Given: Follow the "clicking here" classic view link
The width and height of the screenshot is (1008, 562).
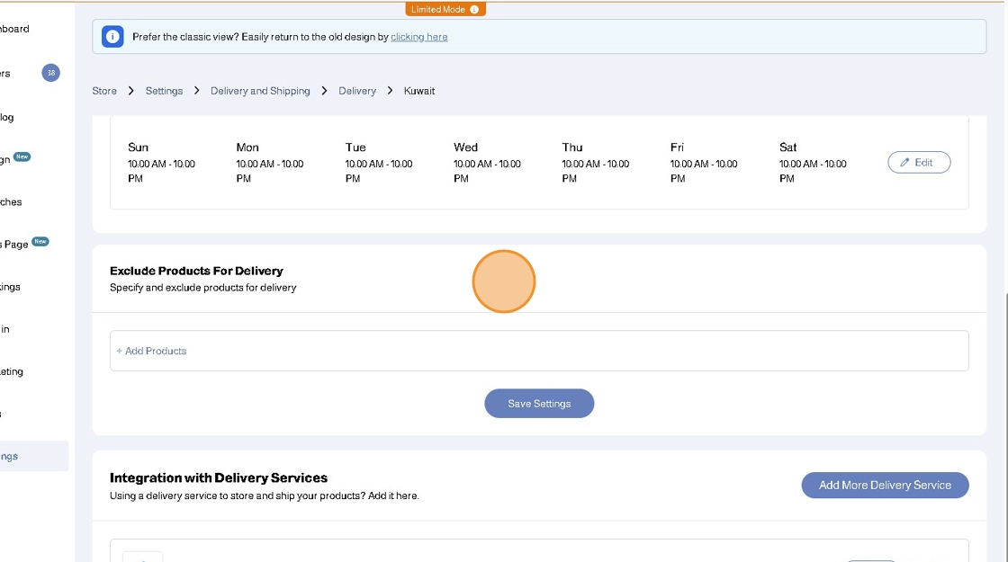Looking at the screenshot, I should point(418,37).
